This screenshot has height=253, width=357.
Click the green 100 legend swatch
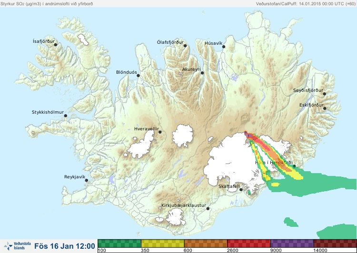119,243
